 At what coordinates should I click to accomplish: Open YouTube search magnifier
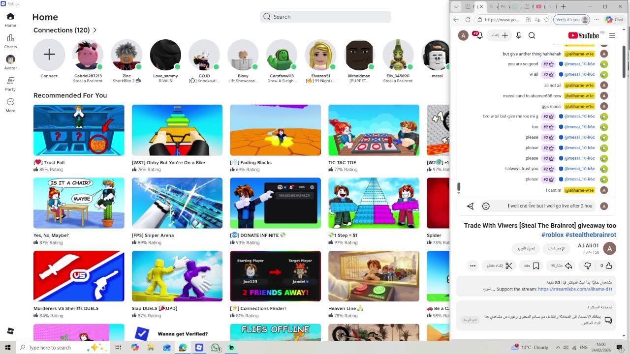(x=532, y=35)
